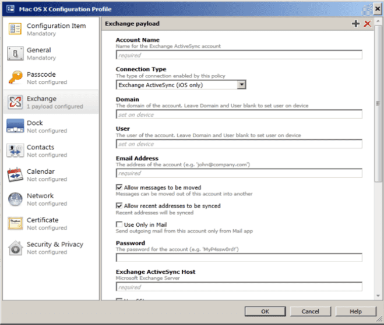
Task: Click the Dock sidebar icon
Action: point(15,126)
